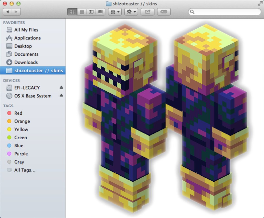Show All Tags in sidebar
This screenshot has width=264, height=218.
tap(33, 170)
